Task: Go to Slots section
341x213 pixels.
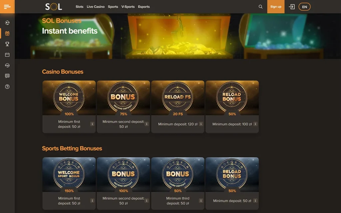Action: (79, 7)
